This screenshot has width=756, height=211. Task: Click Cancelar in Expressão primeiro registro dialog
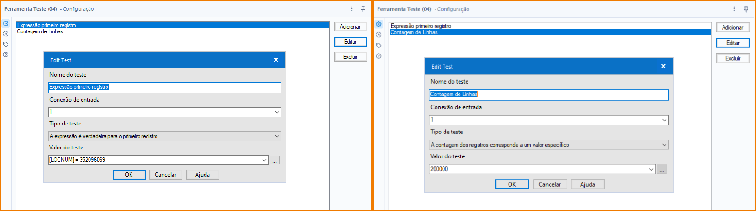(x=165, y=175)
